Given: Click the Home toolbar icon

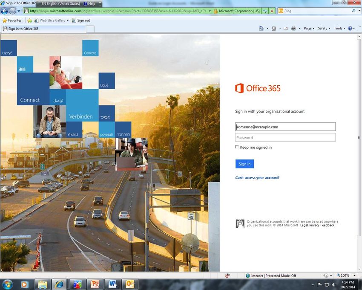Looking at the screenshot, I should coord(261,28).
